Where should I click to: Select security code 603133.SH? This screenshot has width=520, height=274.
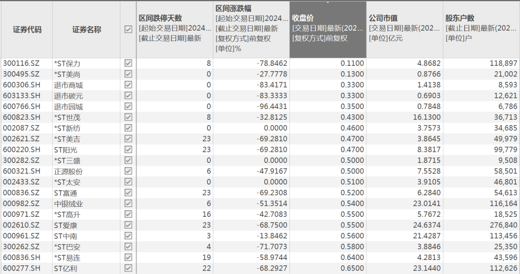(22, 95)
